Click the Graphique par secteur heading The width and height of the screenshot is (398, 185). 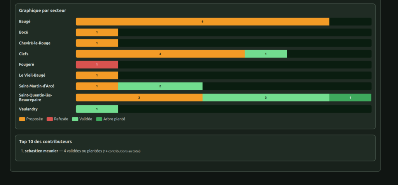(42, 10)
